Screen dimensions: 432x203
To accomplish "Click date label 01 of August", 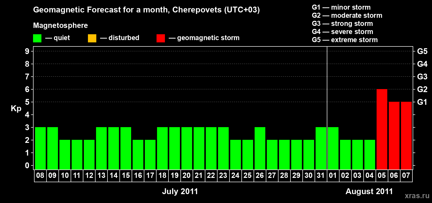I will click(333, 176).
